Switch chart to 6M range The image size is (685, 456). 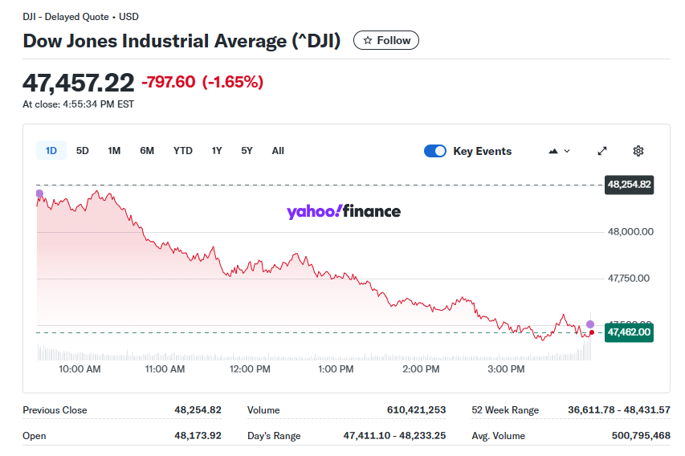147,151
